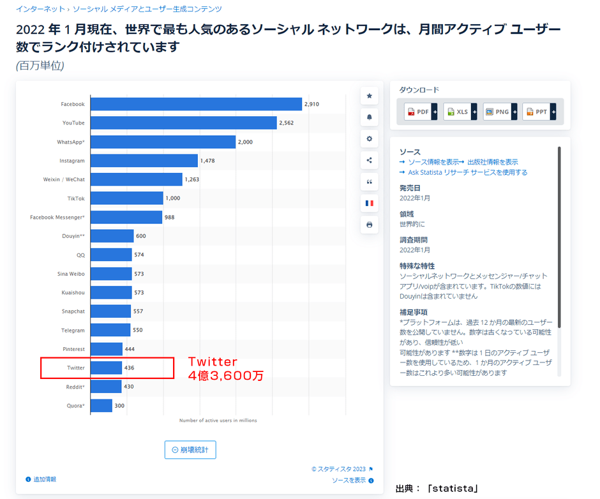Click the star favorite icon

[x=369, y=96]
